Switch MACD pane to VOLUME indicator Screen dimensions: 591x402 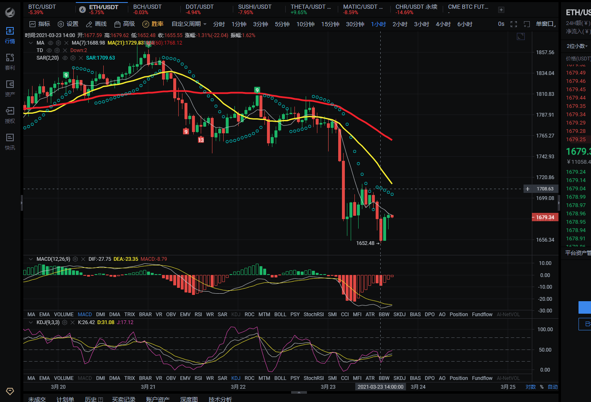tap(64, 315)
